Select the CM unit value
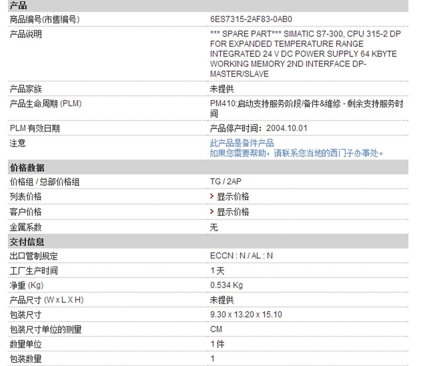 [x=216, y=329]
